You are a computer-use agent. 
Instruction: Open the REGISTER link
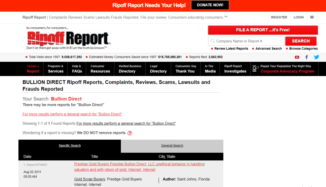279,17
